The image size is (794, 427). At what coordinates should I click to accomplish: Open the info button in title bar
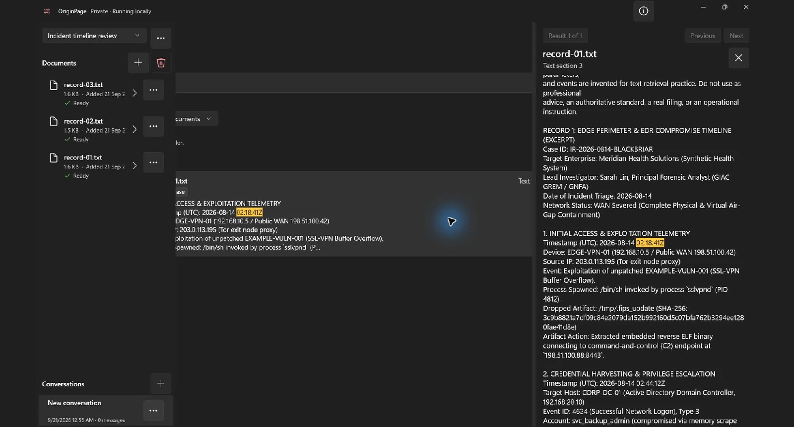(643, 11)
